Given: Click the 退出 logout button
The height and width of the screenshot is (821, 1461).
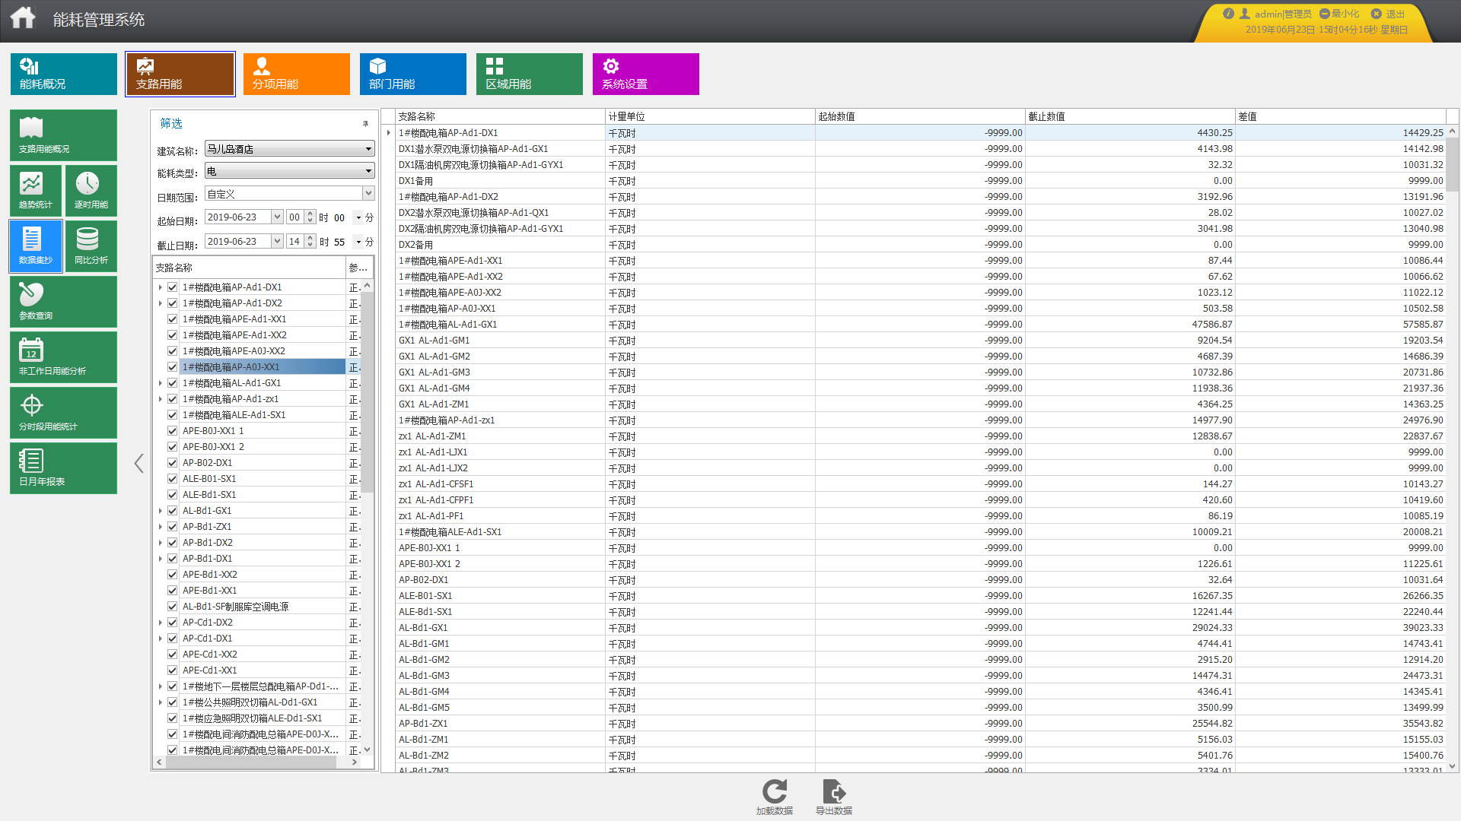Looking at the screenshot, I should [1388, 14].
